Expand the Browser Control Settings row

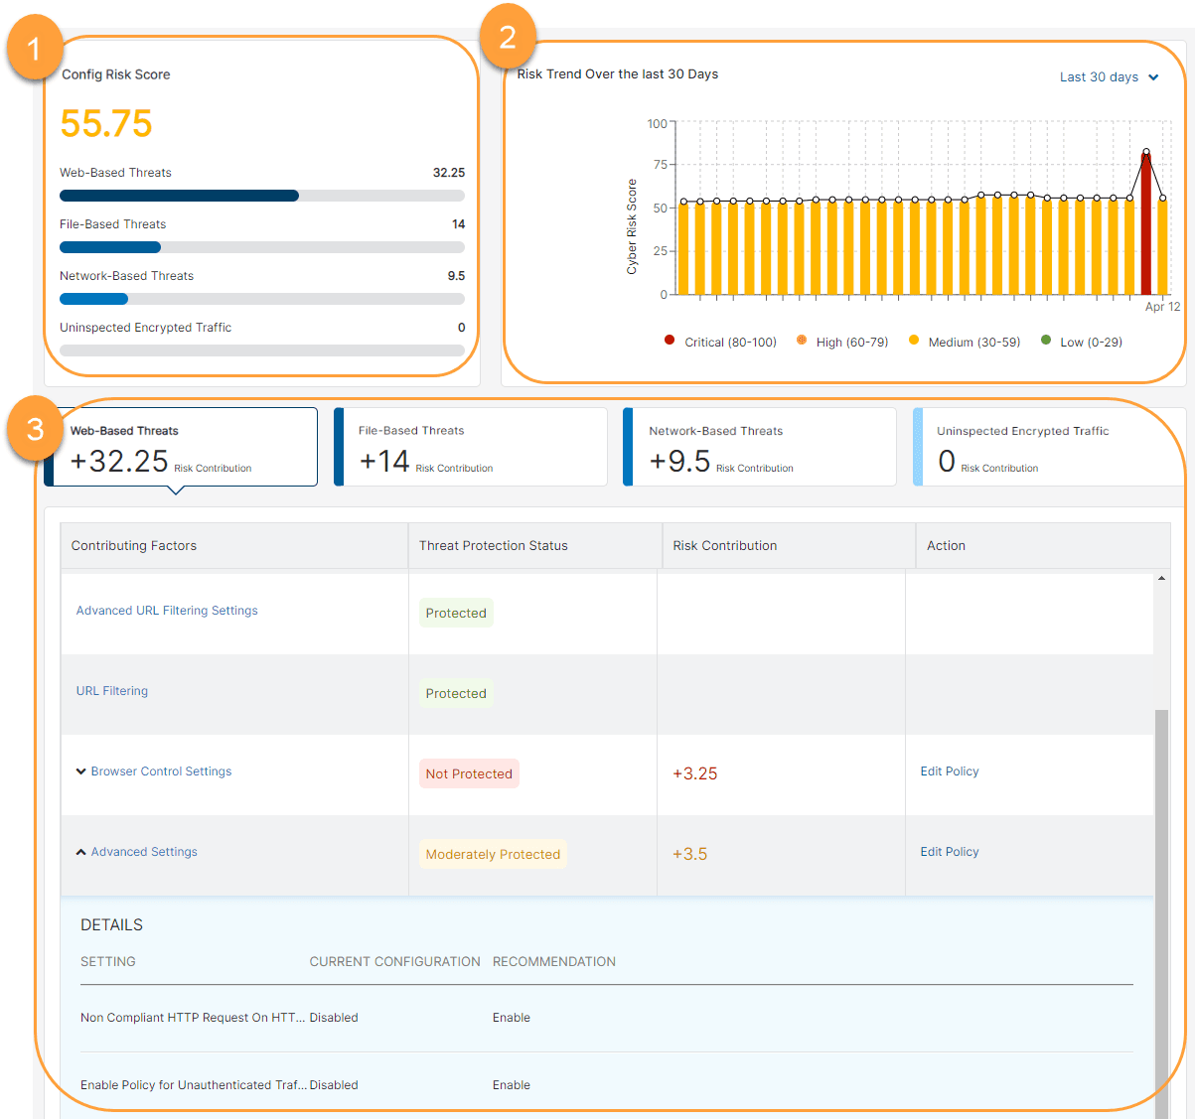coord(81,771)
